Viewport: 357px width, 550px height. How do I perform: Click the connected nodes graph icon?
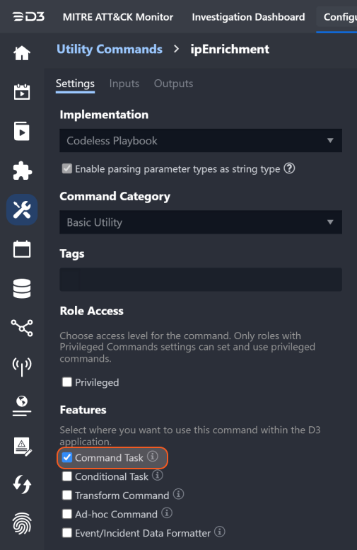(x=22, y=328)
